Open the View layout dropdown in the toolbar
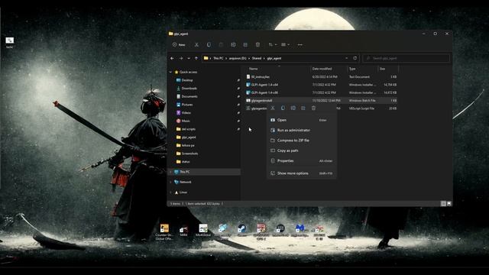This screenshot has width=489, height=275. click(285, 44)
